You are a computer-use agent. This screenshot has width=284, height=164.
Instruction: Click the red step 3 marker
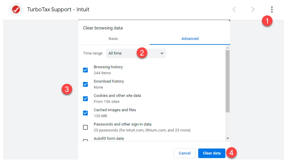[67, 89]
